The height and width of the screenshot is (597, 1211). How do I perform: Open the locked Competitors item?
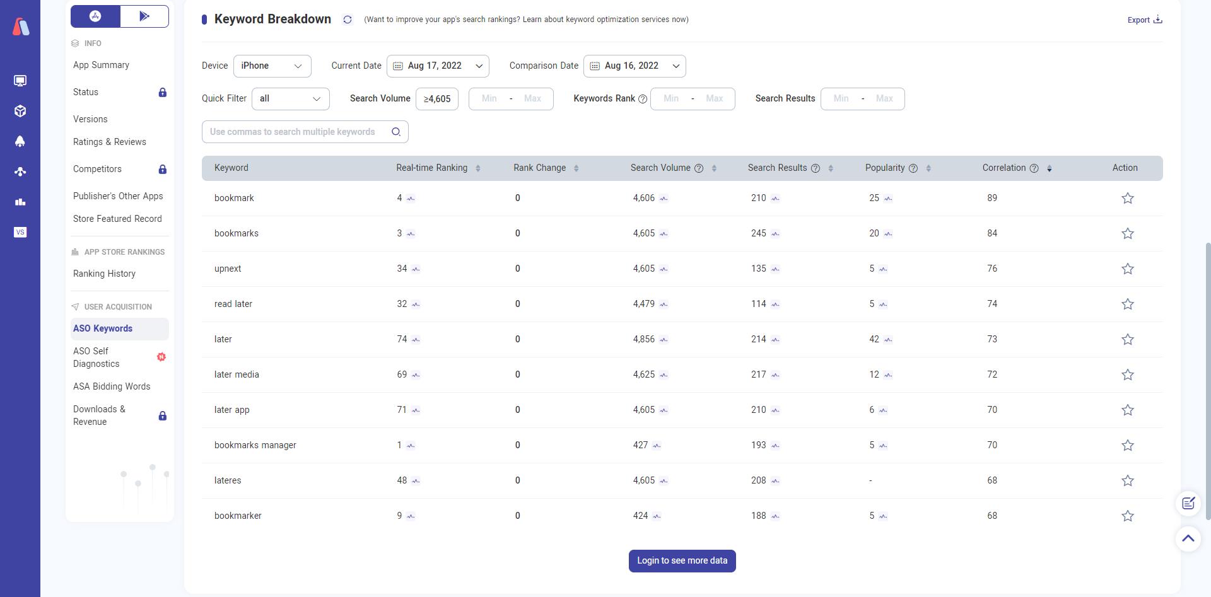[119, 169]
